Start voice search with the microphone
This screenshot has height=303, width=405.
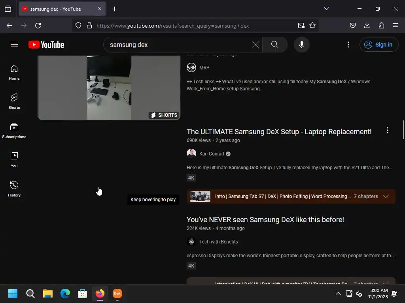coord(301,45)
